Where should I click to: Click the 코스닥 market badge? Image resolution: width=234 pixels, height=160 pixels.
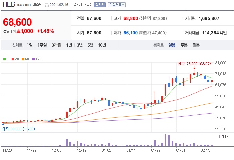(37, 5)
